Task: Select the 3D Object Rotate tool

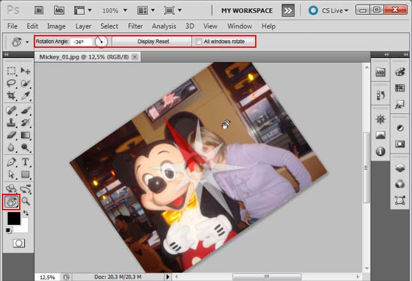Action: tap(11, 189)
